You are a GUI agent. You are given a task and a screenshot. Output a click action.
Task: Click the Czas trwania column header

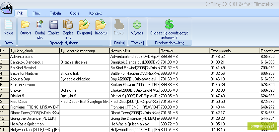[x=235, y=51]
